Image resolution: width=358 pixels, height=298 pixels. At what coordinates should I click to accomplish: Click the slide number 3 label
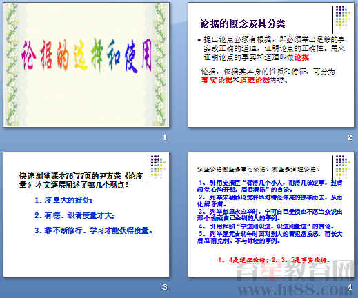(x=164, y=287)
